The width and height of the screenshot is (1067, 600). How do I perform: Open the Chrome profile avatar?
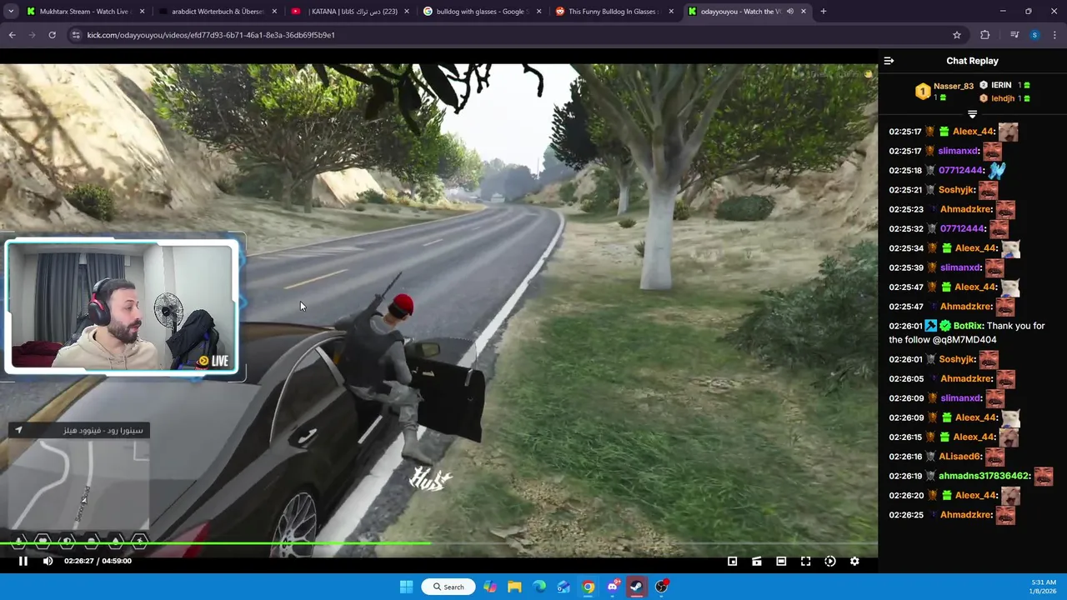(x=1034, y=35)
